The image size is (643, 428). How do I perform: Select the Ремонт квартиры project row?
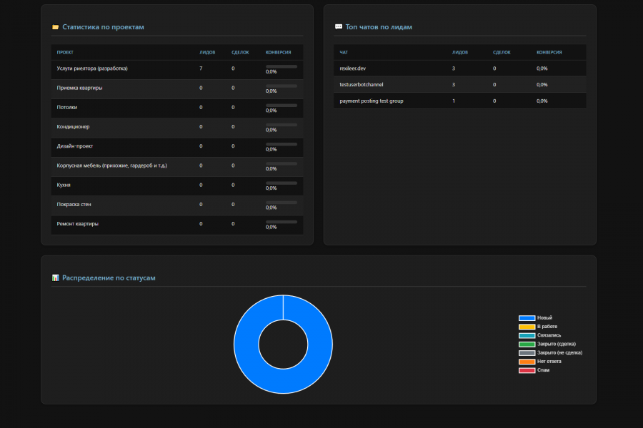coord(177,225)
